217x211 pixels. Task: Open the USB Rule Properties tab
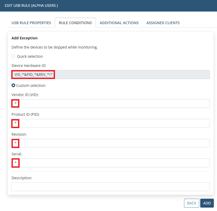click(x=31, y=23)
